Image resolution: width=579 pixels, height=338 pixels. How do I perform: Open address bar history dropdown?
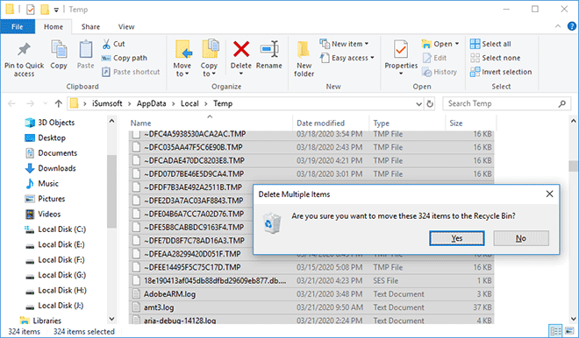419,104
